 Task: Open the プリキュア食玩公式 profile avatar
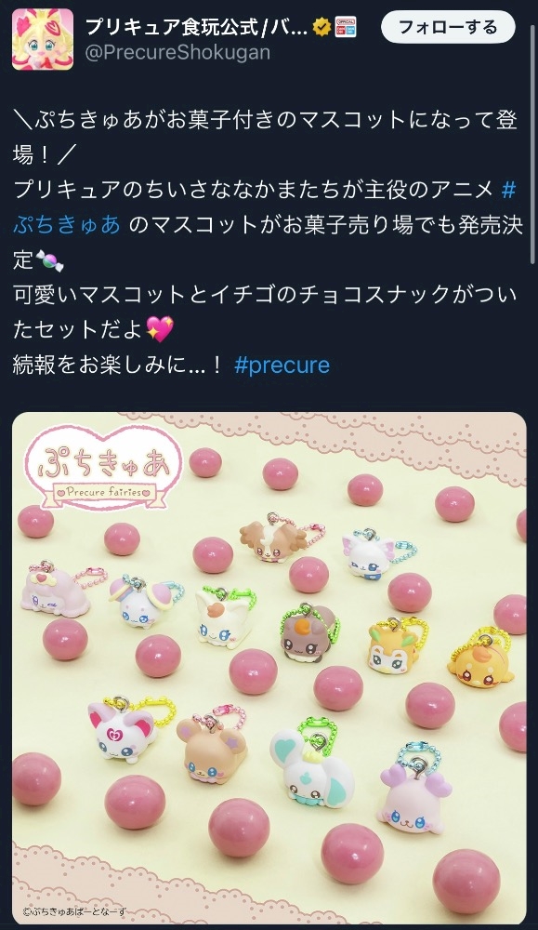coord(43,39)
